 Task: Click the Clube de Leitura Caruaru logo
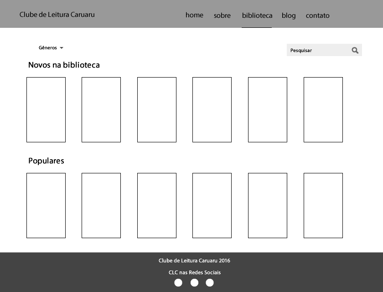click(x=57, y=15)
